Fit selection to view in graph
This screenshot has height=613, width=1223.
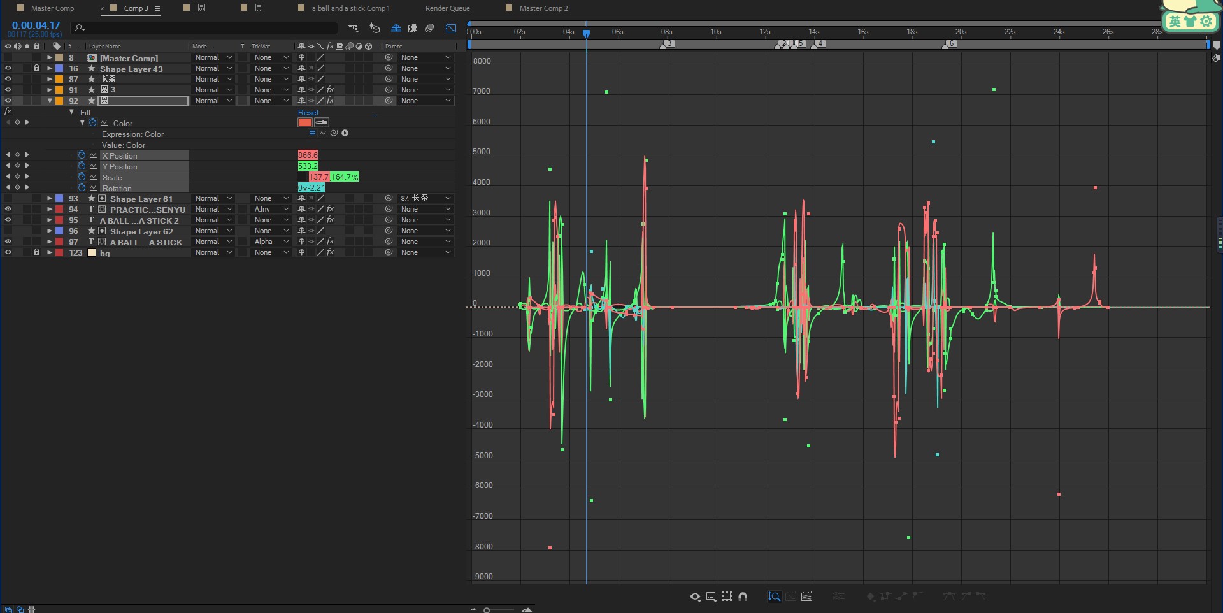[790, 596]
